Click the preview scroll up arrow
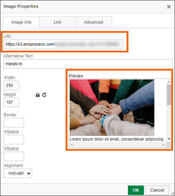Viewport: 175px width, 196px height. (x=169, y=82)
